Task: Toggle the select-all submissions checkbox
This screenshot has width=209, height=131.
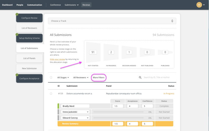Action: pyautogui.click(x=51, y=77)
